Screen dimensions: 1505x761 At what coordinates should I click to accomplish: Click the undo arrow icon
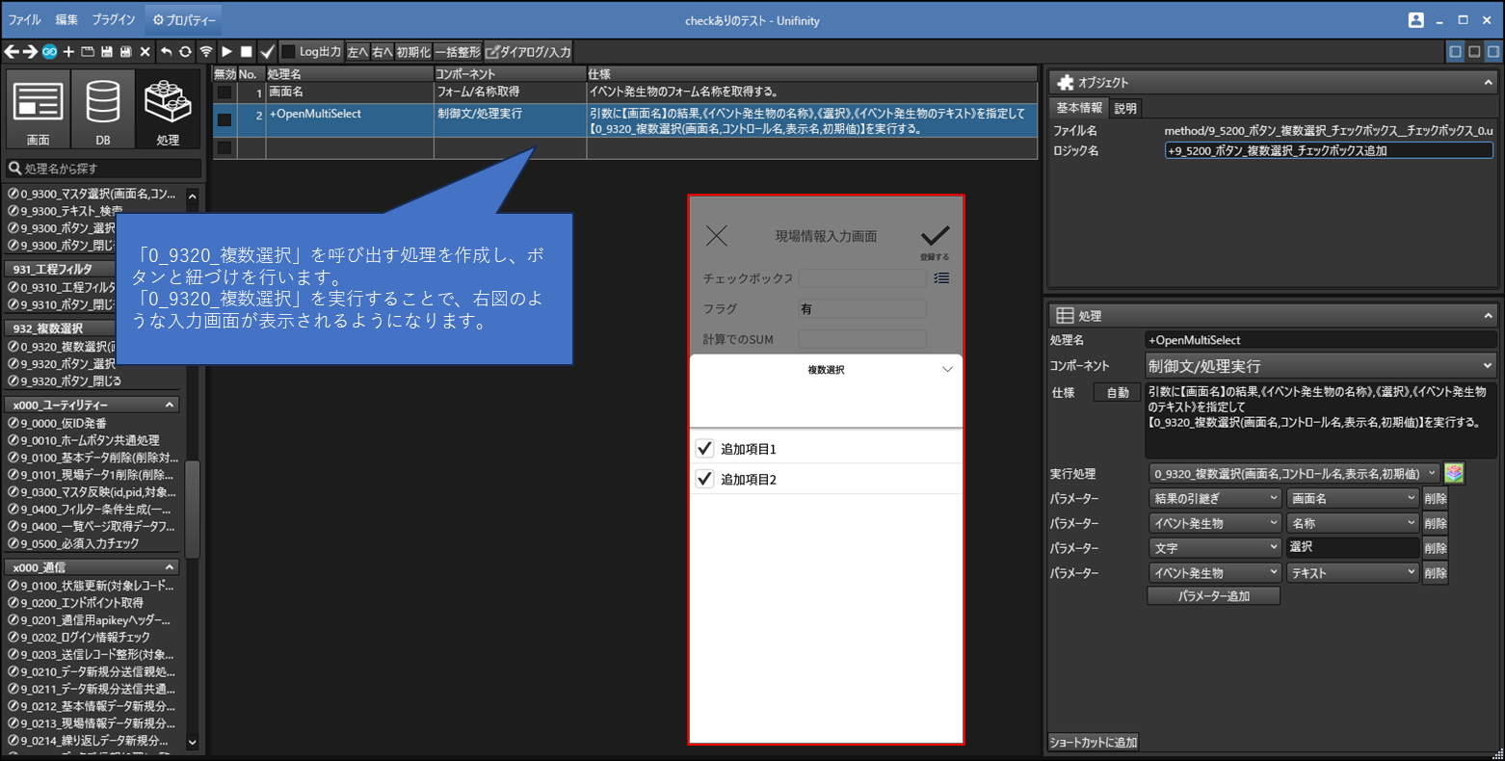[x=166, y=52]
